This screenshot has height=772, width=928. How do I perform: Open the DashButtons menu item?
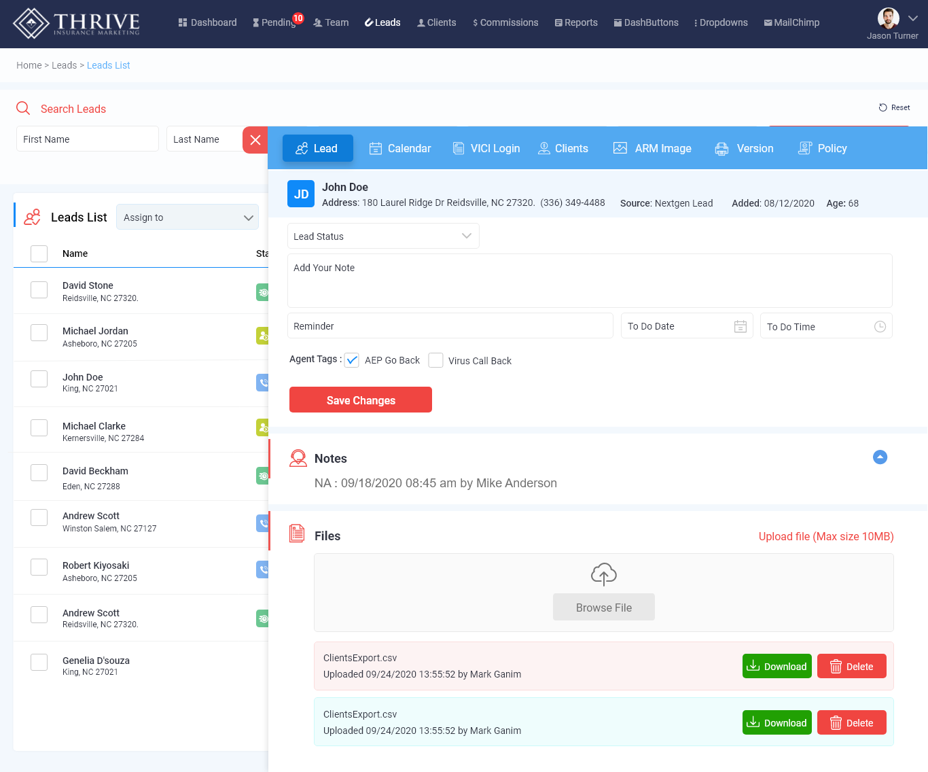[646, 22]
